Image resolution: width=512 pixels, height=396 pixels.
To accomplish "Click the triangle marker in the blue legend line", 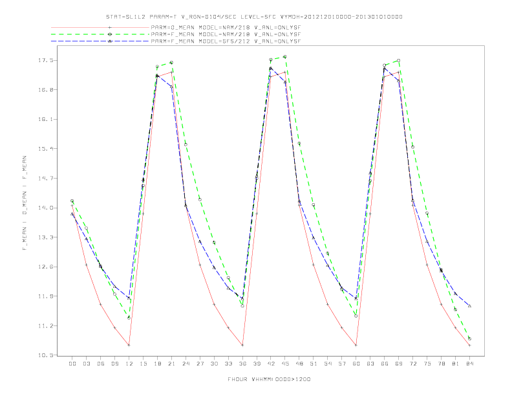I will coord(110,41).
